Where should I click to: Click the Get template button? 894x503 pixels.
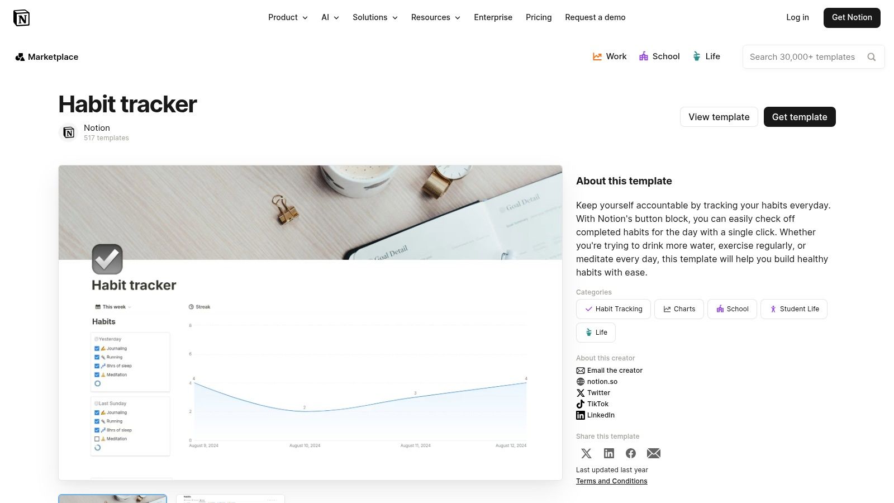click(x=800, y=117)
